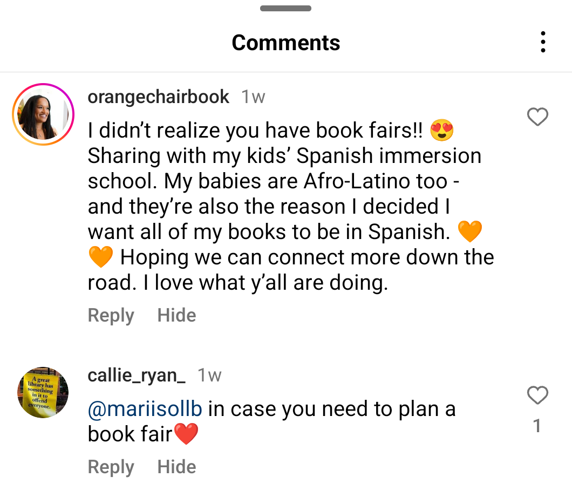Like callie_ryan_'s comment with the heart icon
The height and width of the screenshot is (491, 572).
coord(537,395)
